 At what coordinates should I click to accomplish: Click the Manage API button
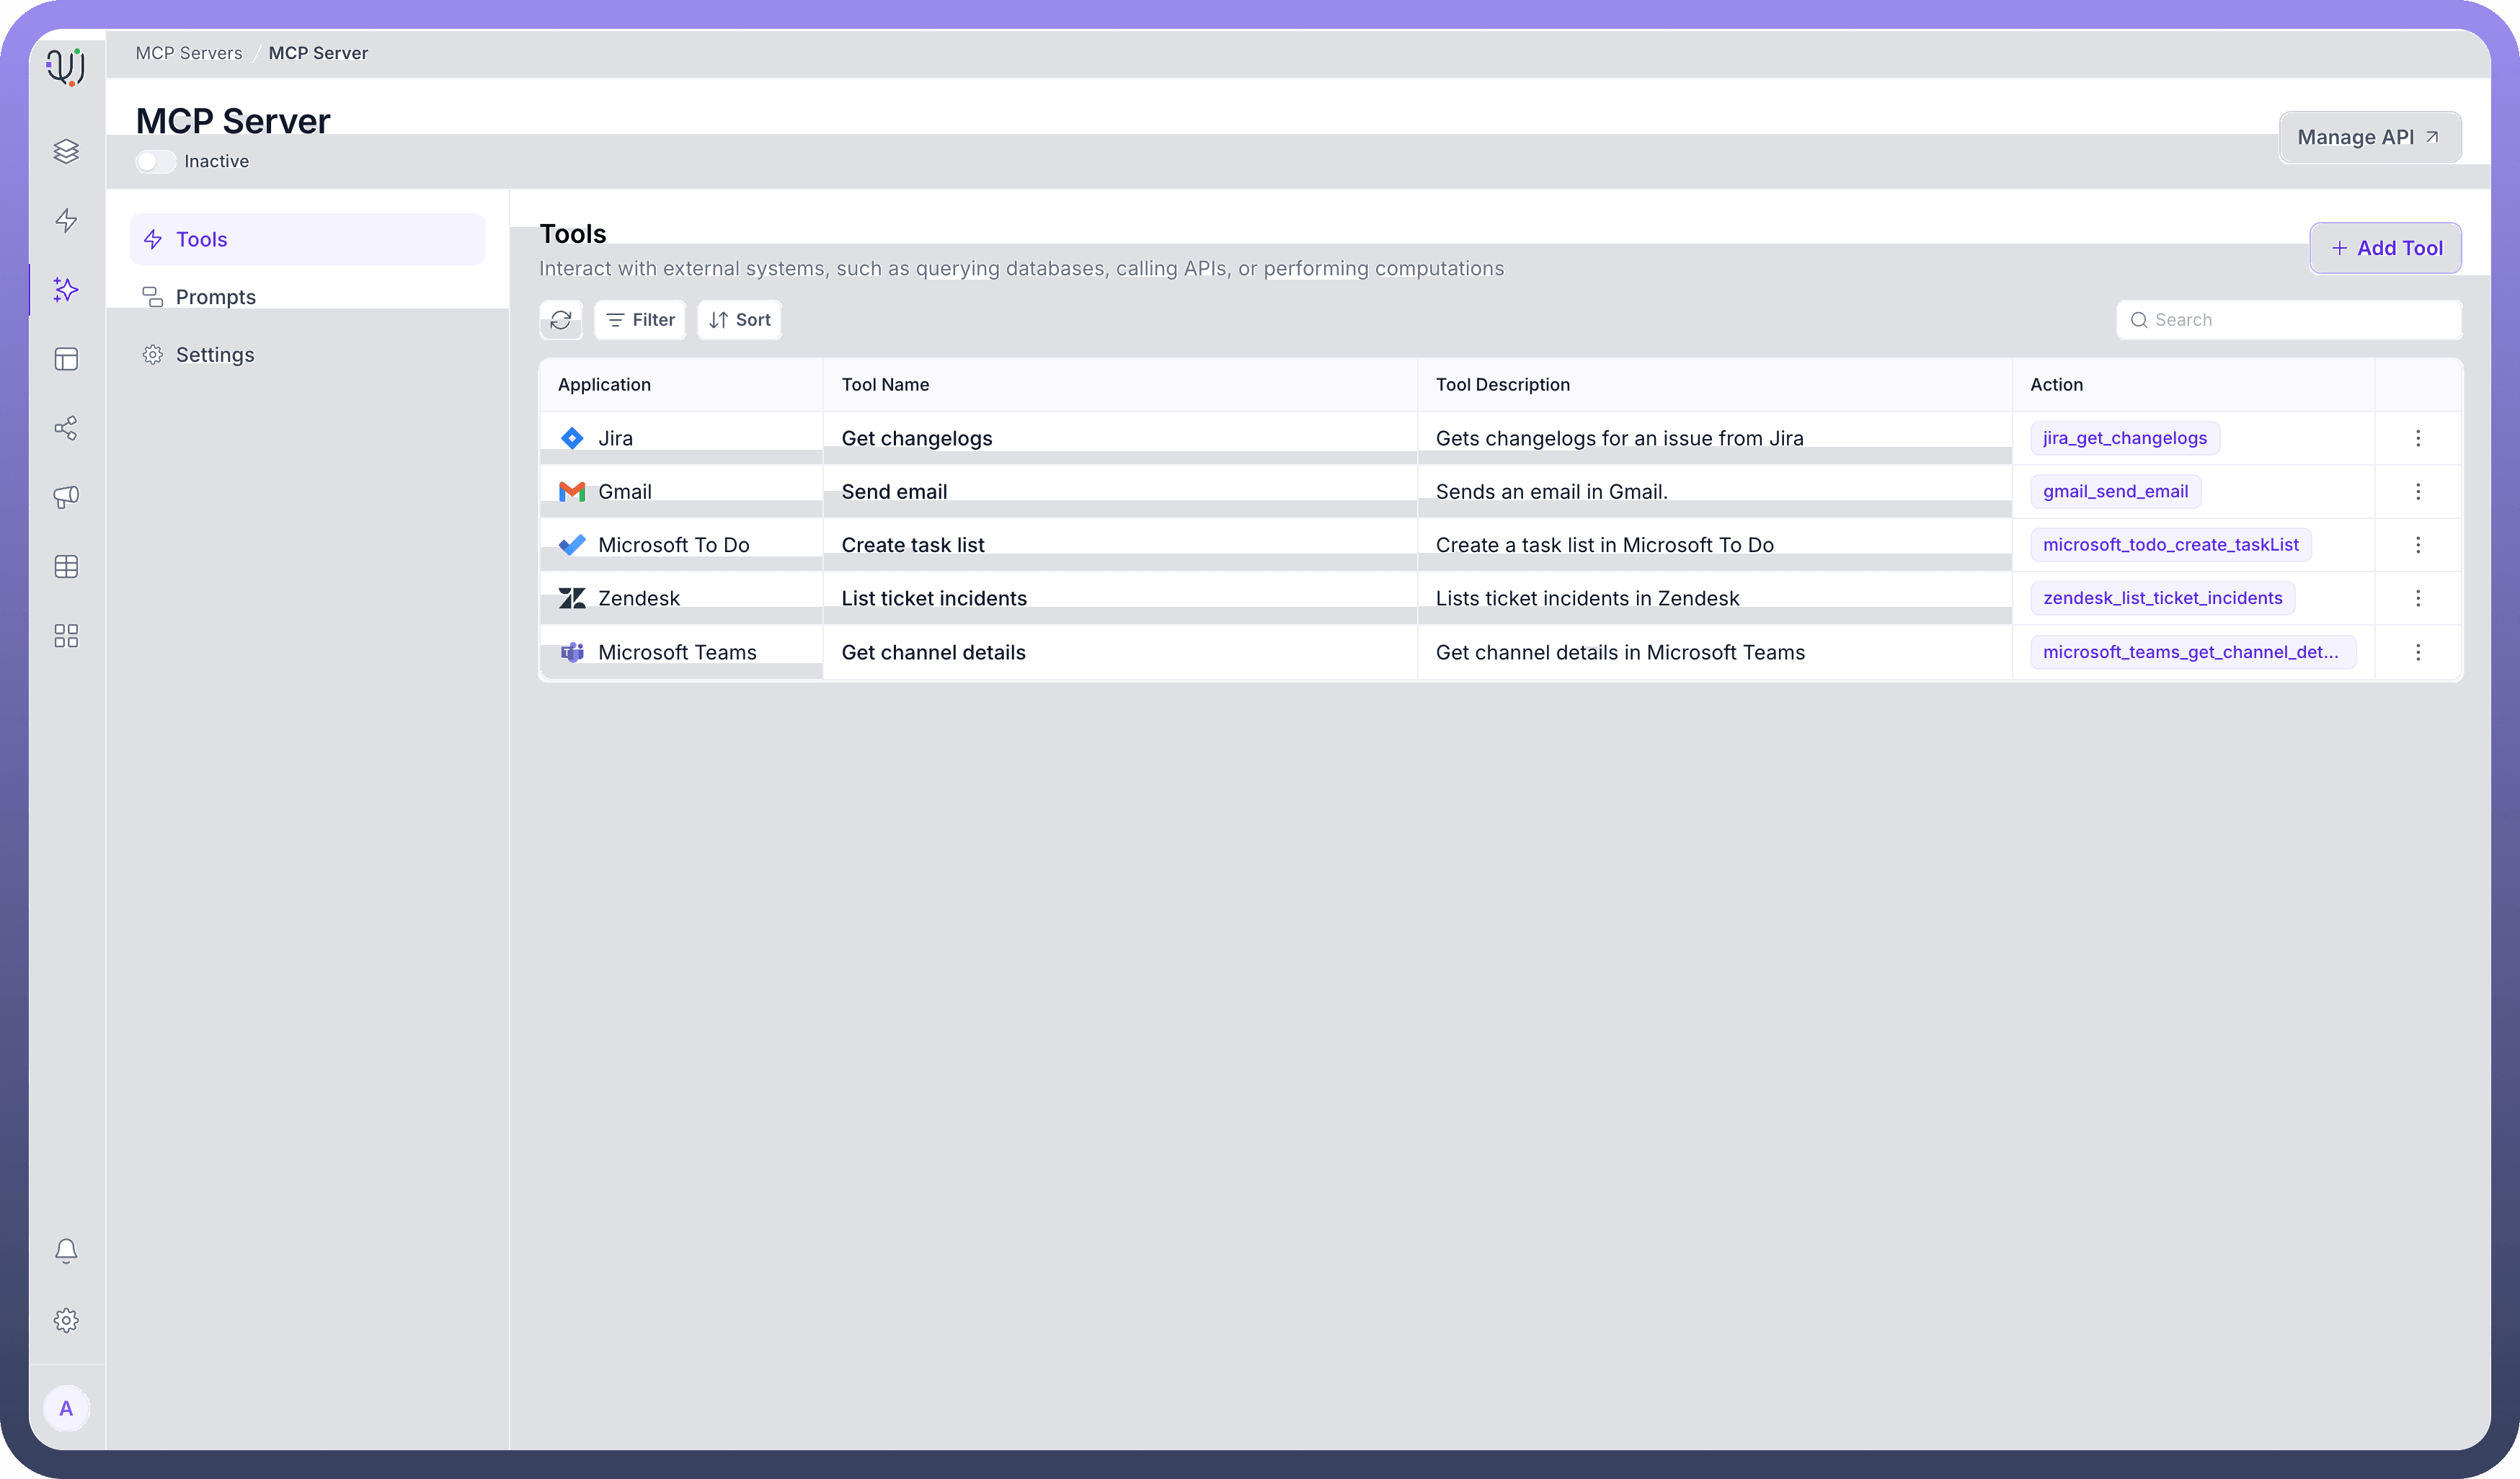click(2369, 137)
